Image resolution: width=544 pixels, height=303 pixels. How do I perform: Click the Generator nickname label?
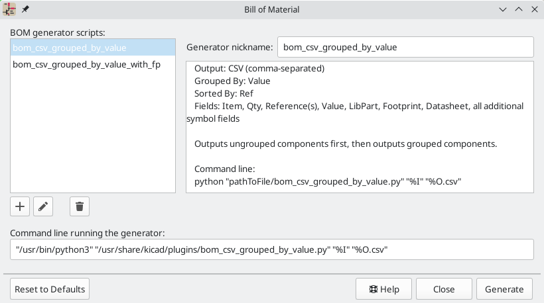pyautogui.click(x=230, y=48)
